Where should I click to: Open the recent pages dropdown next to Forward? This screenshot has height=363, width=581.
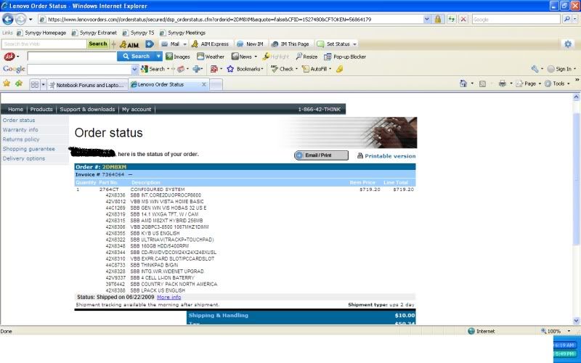(x=31, y=20)
